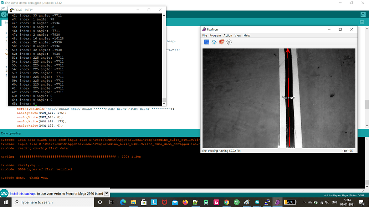Run default program using home icon
The width and height of the screenshot is (369, 207).
pos(214,42)
